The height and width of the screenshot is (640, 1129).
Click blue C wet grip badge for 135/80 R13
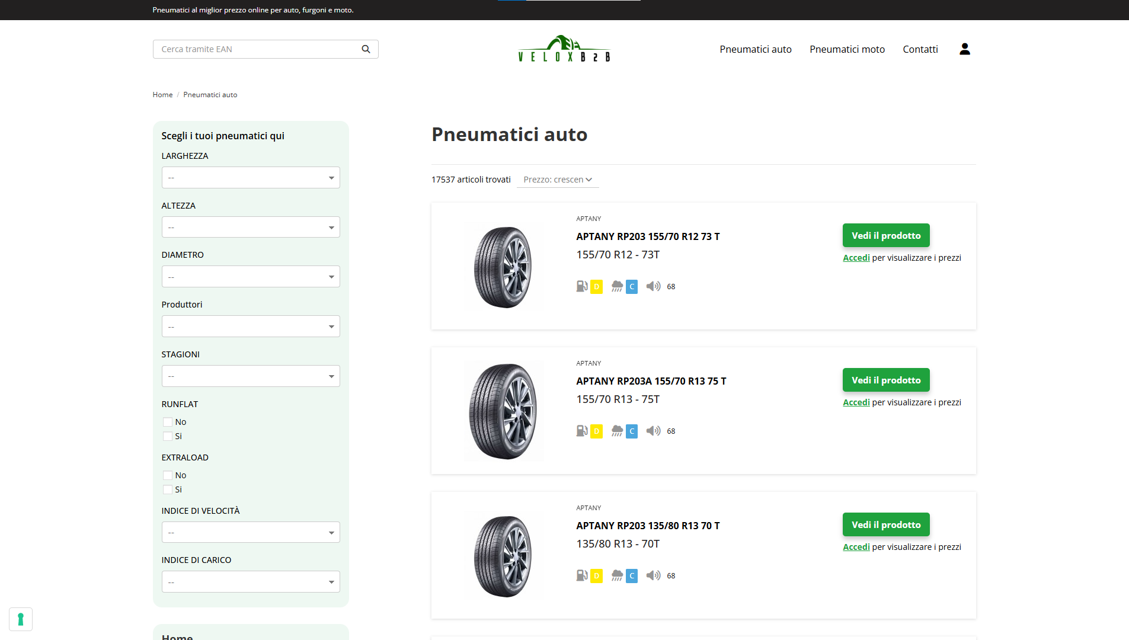[x=632, y=576]
